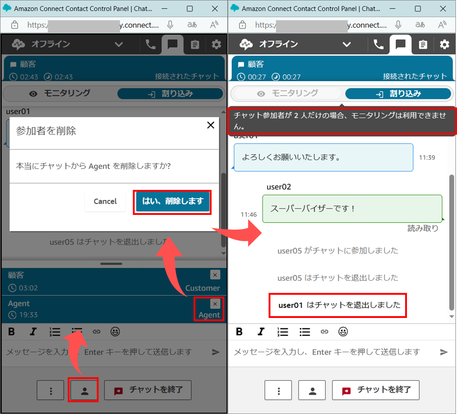Toggle bold in right panel editor
The image size is (457, 414).
239,332
